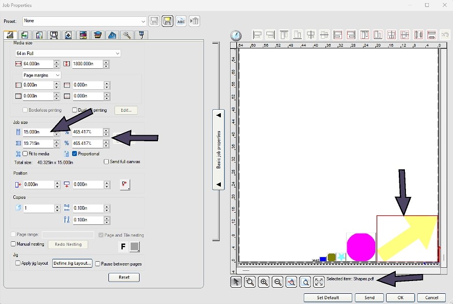Select the arrow pointer tool below preview

tap(236, 282)
